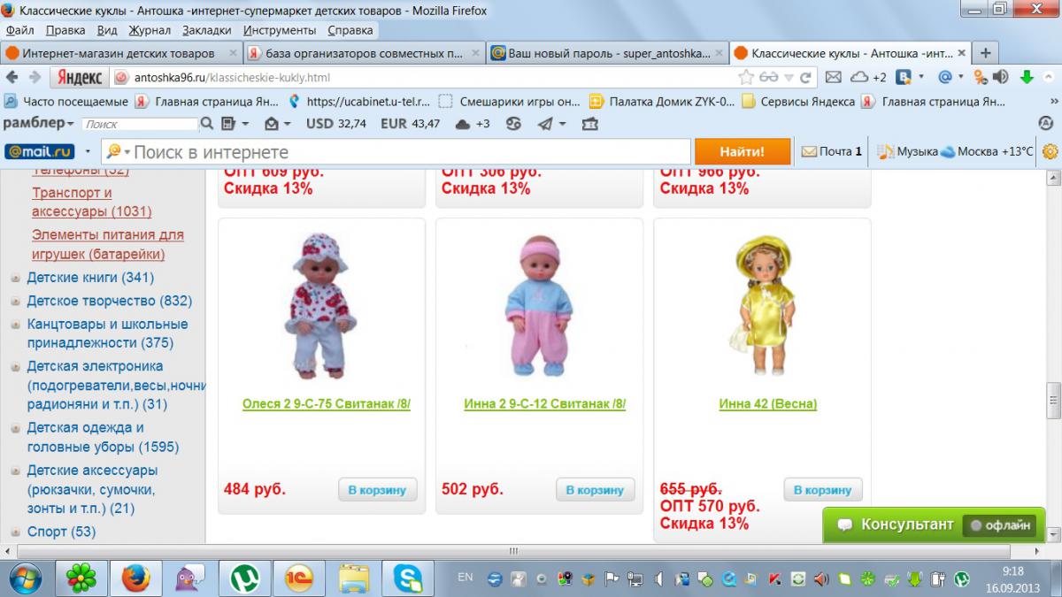Open the mail envelope icon in navigation bar
The height and width of the screenshot is (597, 1062).
[833, 77]
